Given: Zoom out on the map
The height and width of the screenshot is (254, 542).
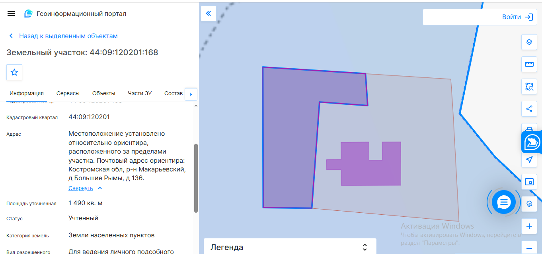Looking at the screenshot, I should [x=529, y=248].
